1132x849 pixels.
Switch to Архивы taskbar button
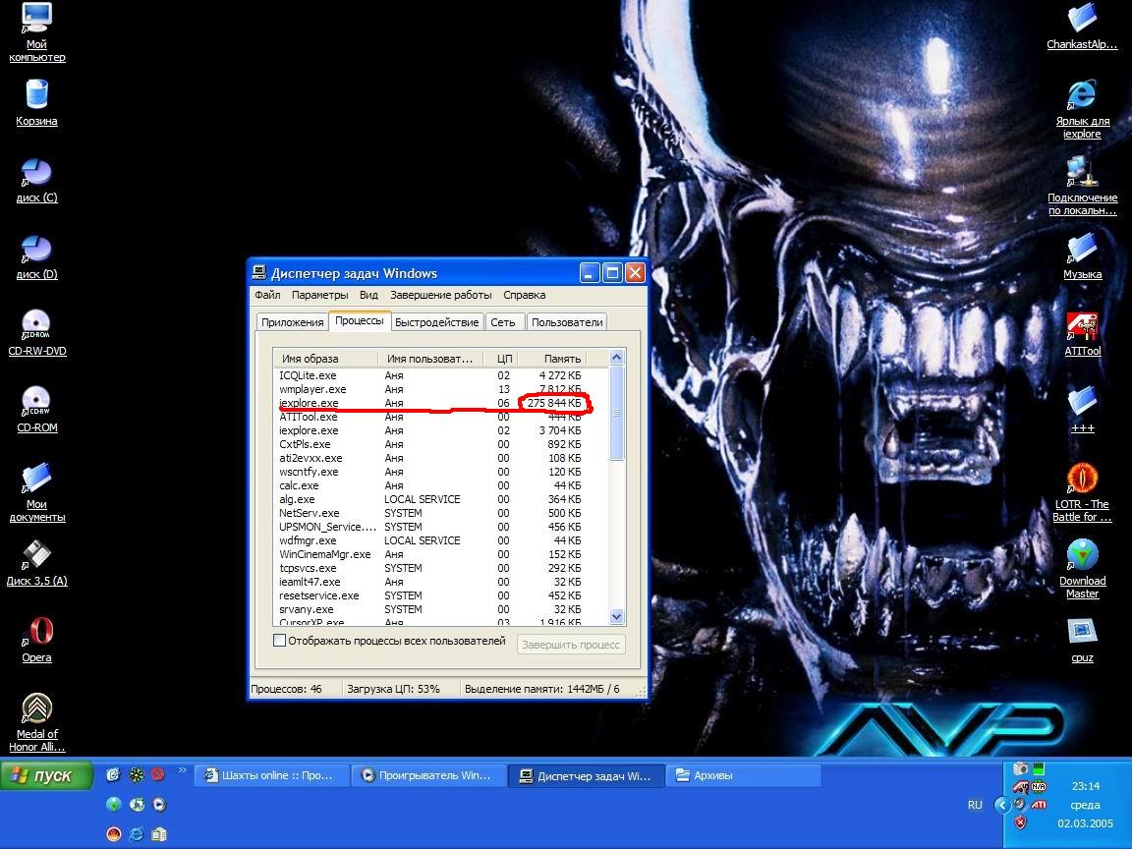point(744,775)
